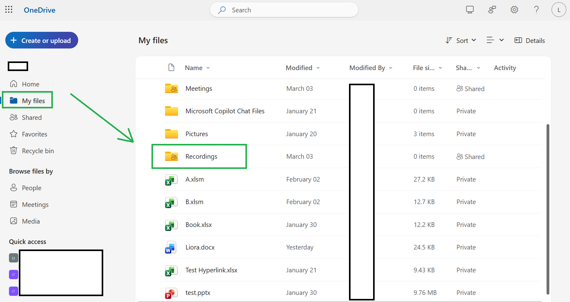Select My files in sidebar

(28, 101)
